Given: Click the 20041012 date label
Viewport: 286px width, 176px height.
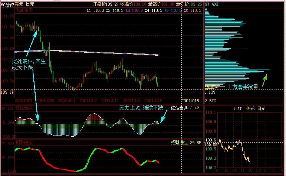Looking at the screenshot, I should (x=88, y=101).
